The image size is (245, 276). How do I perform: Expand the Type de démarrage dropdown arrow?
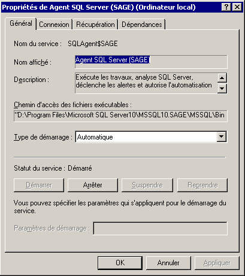222,137
